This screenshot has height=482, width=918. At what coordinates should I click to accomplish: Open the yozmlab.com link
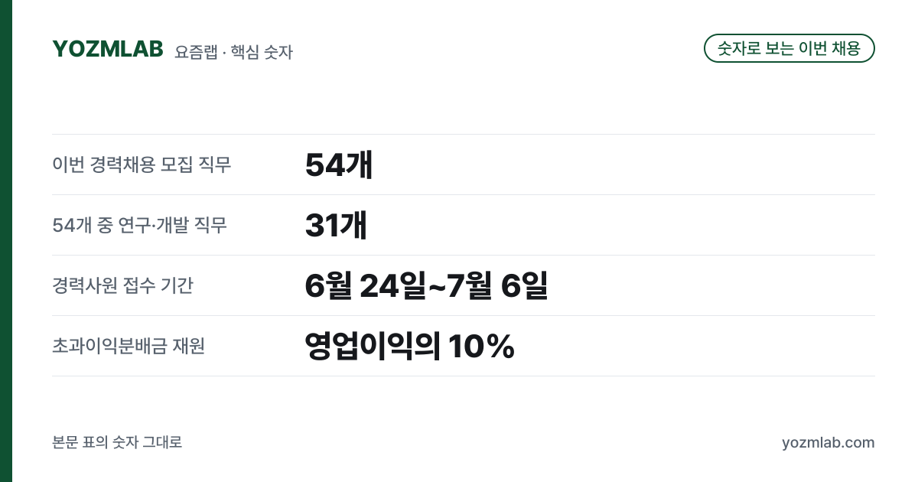click(x=828, y=443)
